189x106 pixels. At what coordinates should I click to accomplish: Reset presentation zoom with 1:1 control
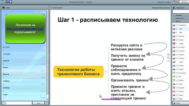coord(168,61)
